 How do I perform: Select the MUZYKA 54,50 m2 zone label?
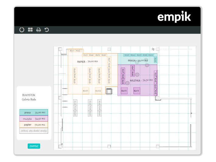pos(141,80)
